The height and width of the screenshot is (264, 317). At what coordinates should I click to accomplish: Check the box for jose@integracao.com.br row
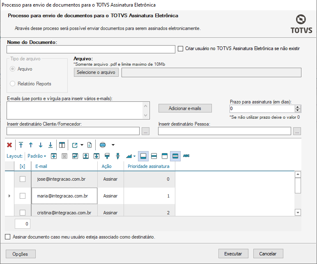pyautogui.click(x=23, y=179)
